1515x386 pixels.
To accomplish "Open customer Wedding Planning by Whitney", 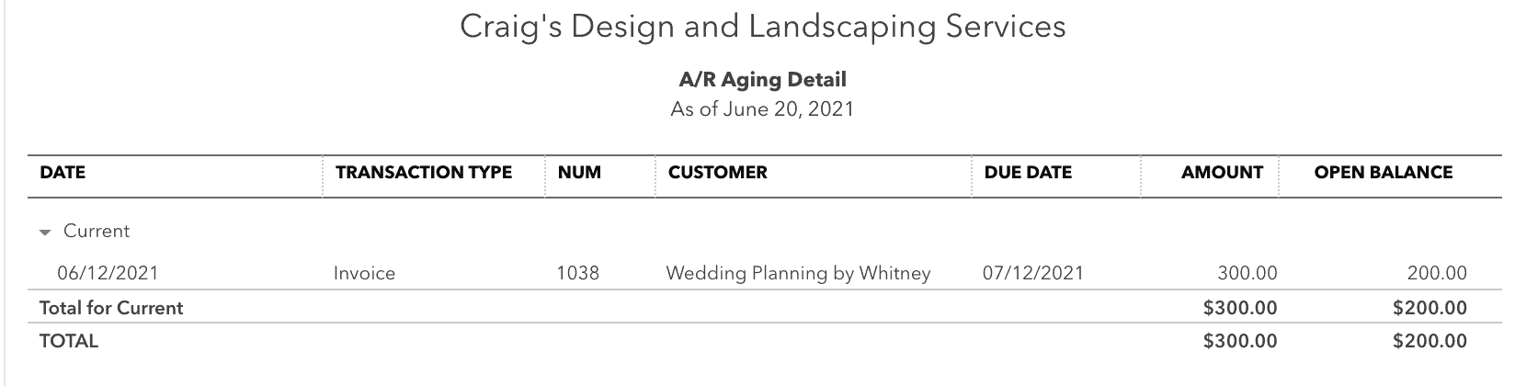I will tap(798, 273).
